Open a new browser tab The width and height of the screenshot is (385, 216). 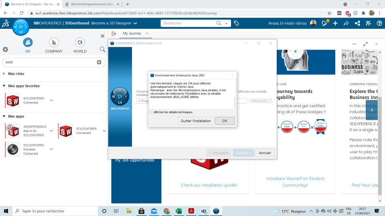click(128, 4)
